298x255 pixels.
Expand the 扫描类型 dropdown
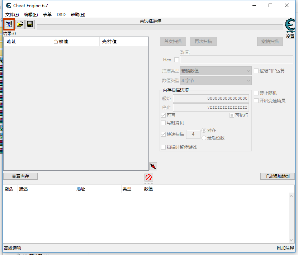216,71
